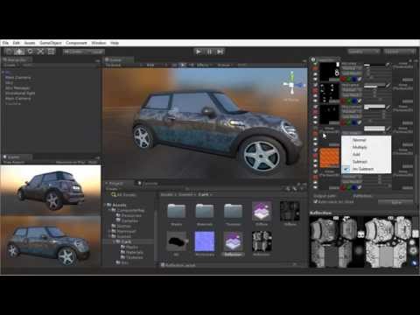Viewport: 420px width, 315px height.
Task: Switch to the Project tab
Action: coord(115,184)
